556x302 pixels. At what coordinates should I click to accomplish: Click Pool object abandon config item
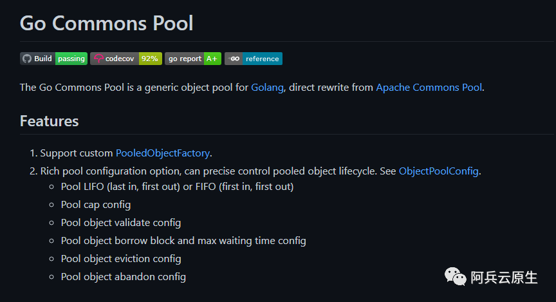point(124,277)
